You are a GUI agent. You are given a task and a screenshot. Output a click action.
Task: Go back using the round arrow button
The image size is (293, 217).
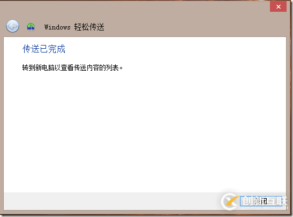coord(12,26)
